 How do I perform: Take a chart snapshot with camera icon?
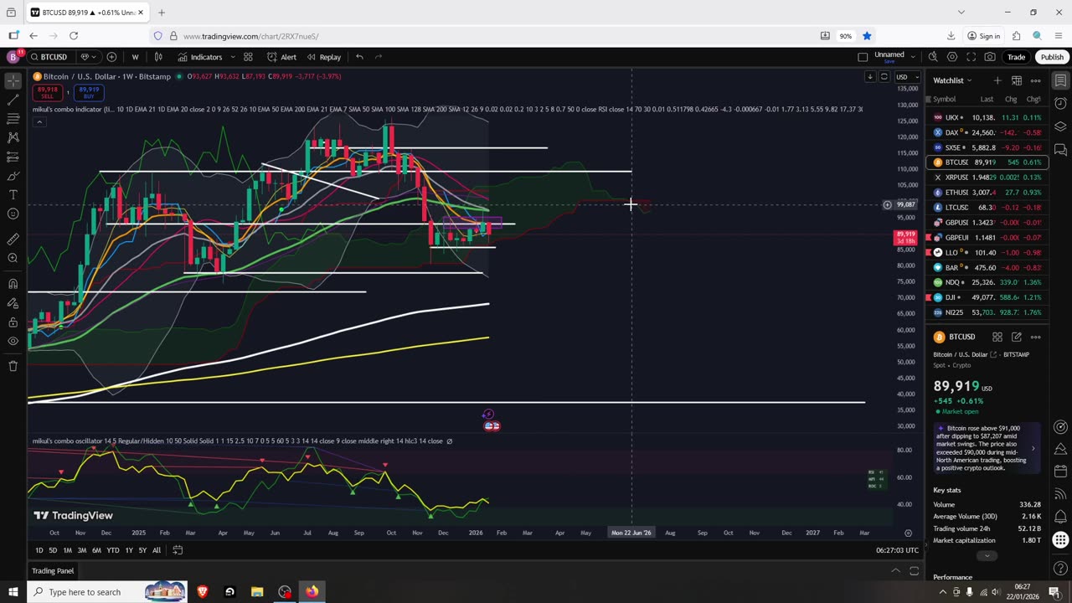coord(990,57)
